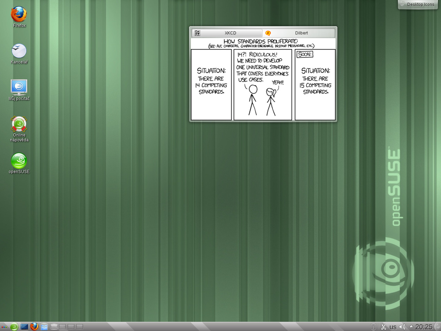Open the three-dot activities icon in panel

point(4,327)
